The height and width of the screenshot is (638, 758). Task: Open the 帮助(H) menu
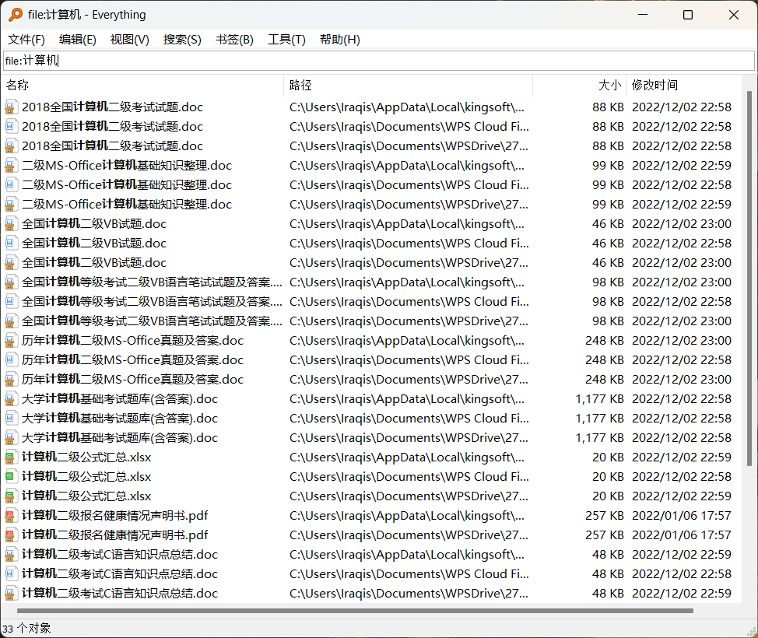(x=340, y=40)
